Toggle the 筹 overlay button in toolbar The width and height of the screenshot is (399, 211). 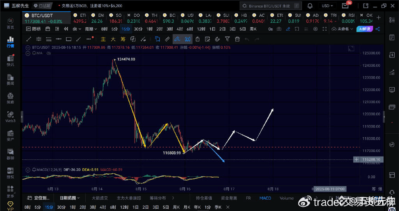pyautogui.click(x=123, y=39)
